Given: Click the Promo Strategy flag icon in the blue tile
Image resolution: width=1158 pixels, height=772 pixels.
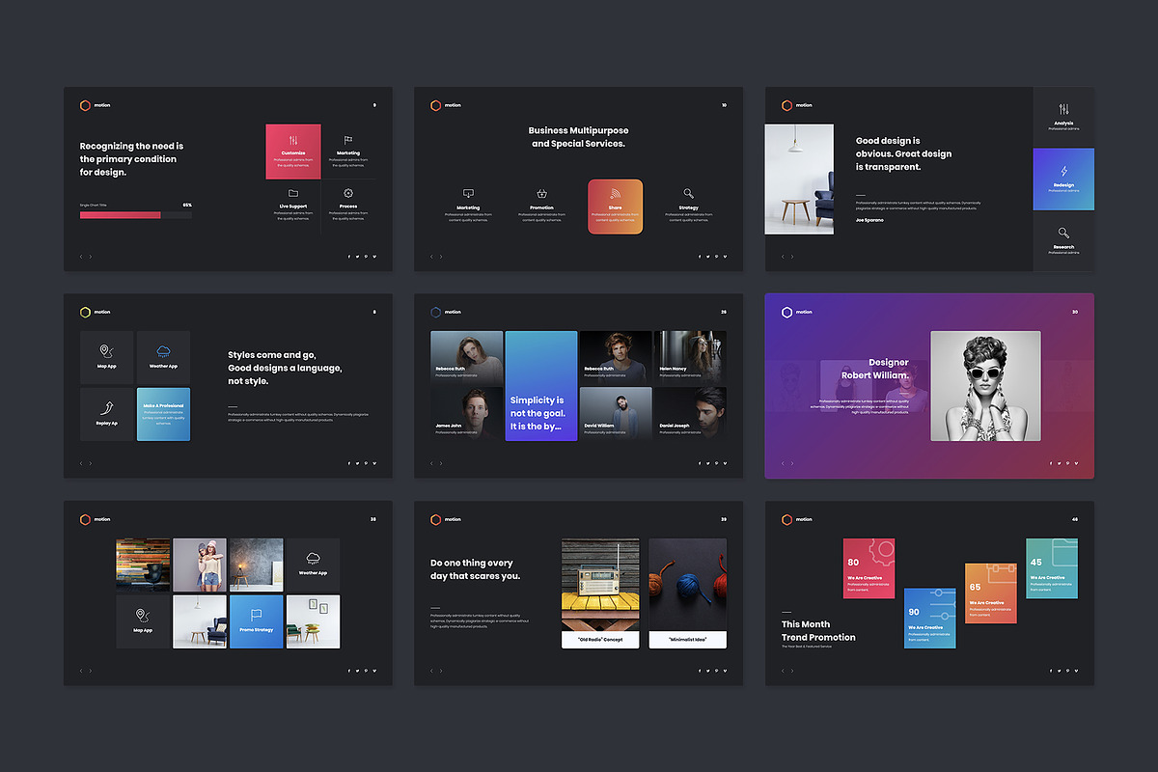Looking at the screenshot, I should click(x=257, y=615).
